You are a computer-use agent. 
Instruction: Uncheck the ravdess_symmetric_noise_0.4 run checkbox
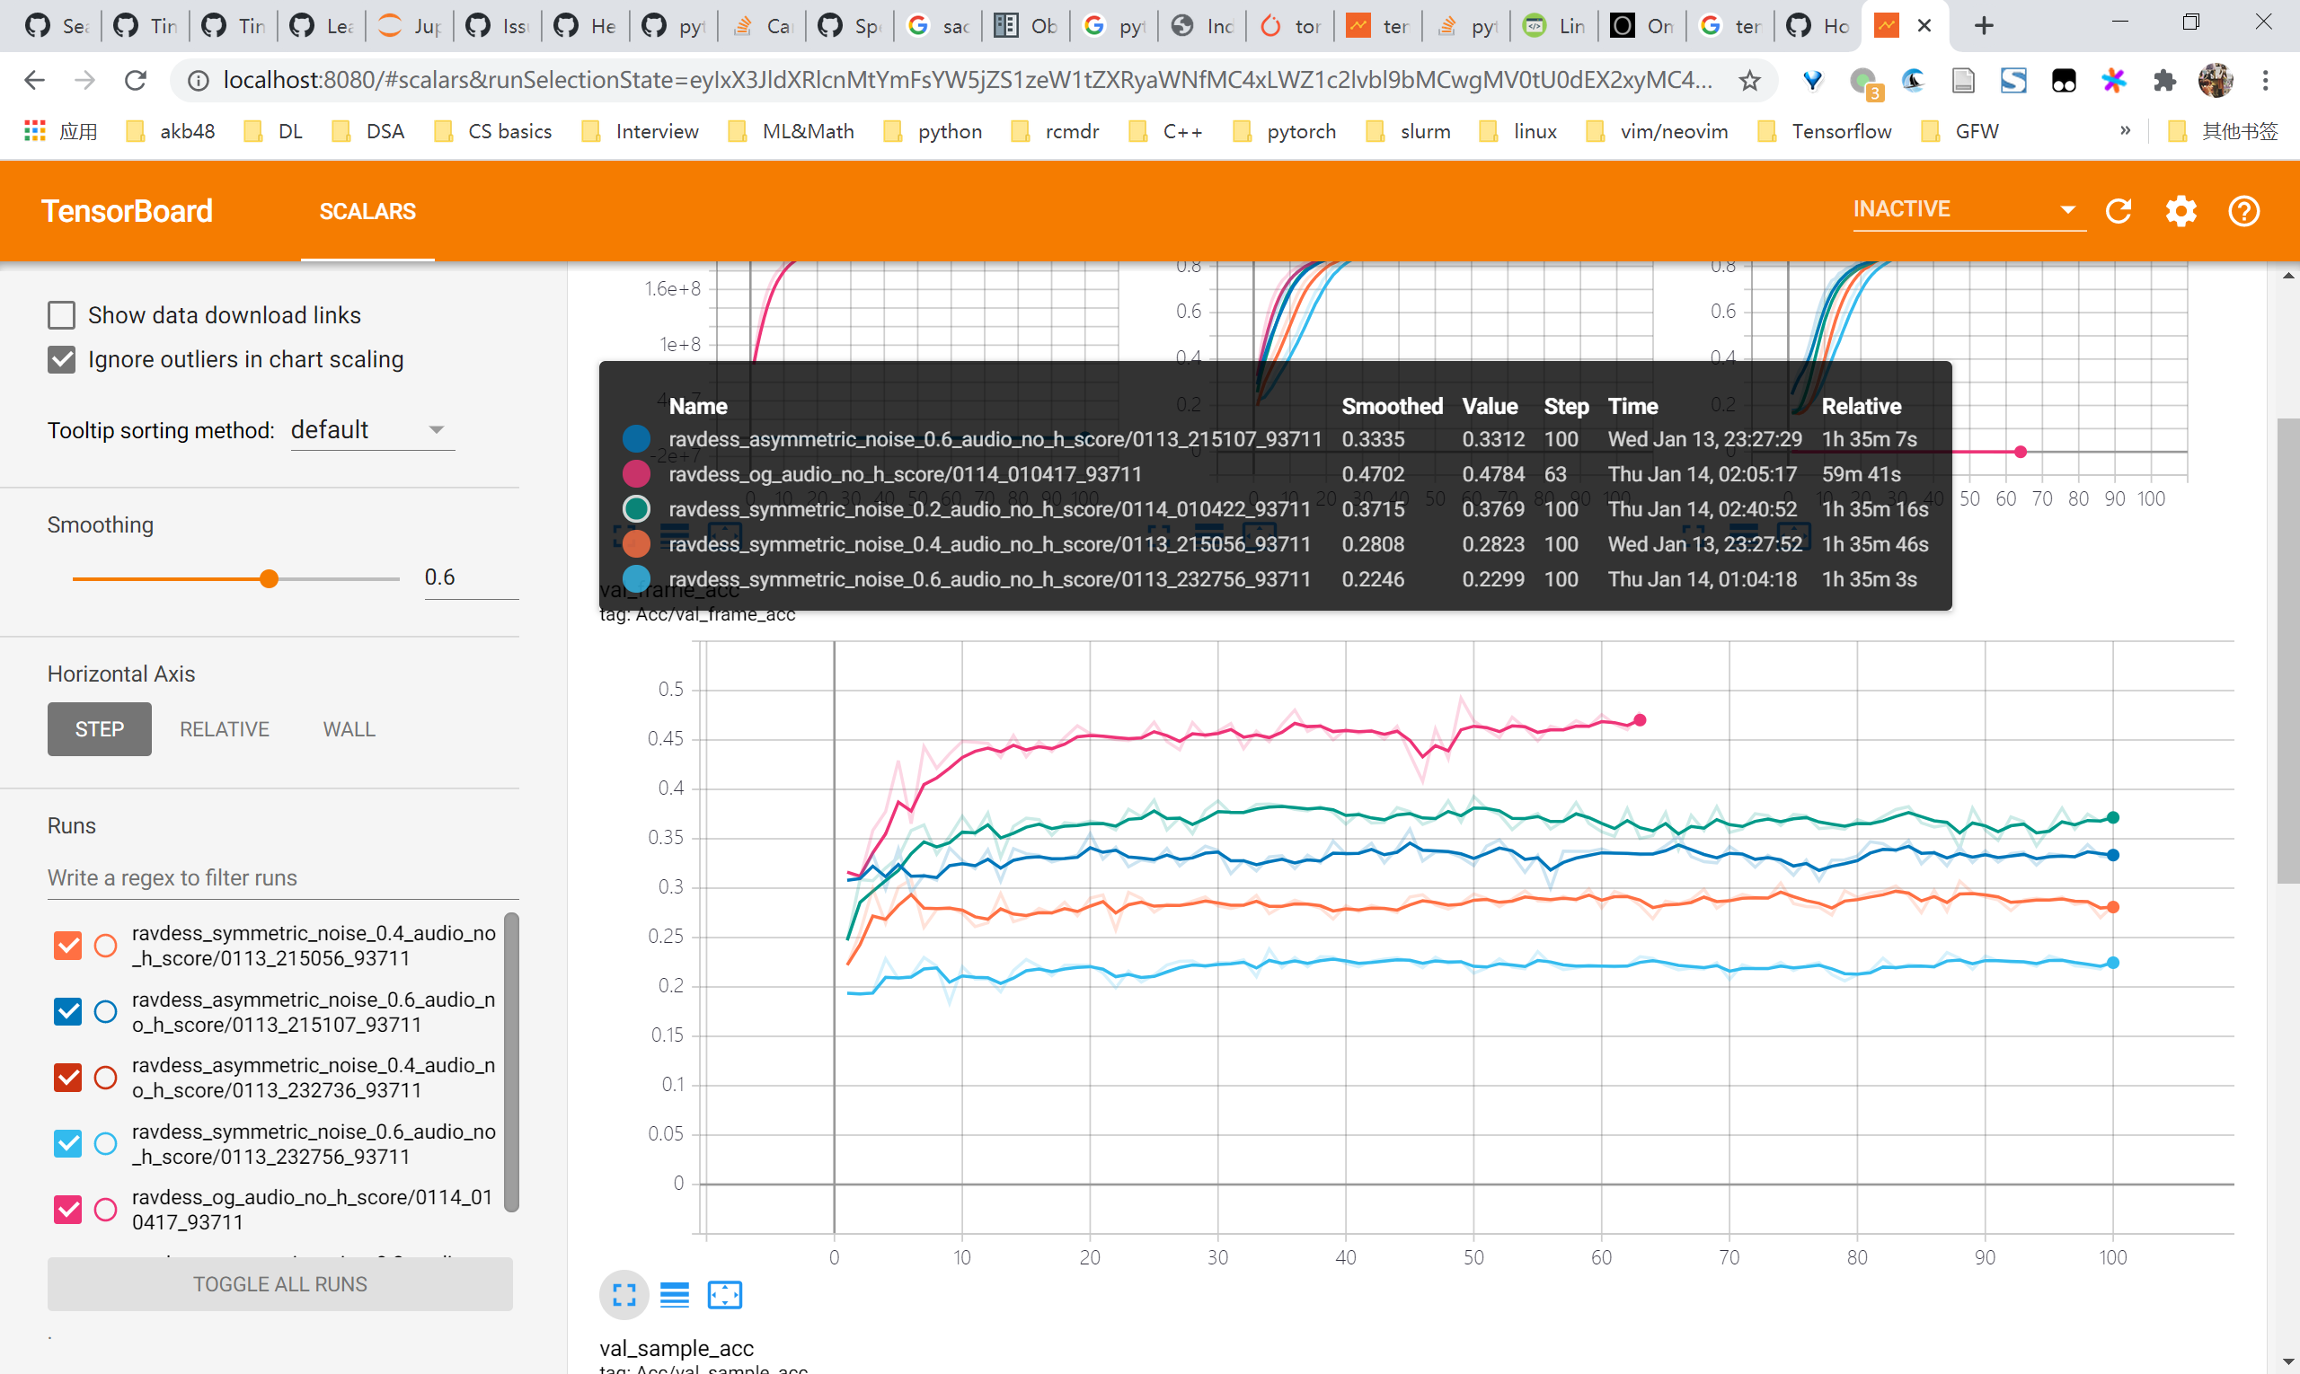pos(67,946)
